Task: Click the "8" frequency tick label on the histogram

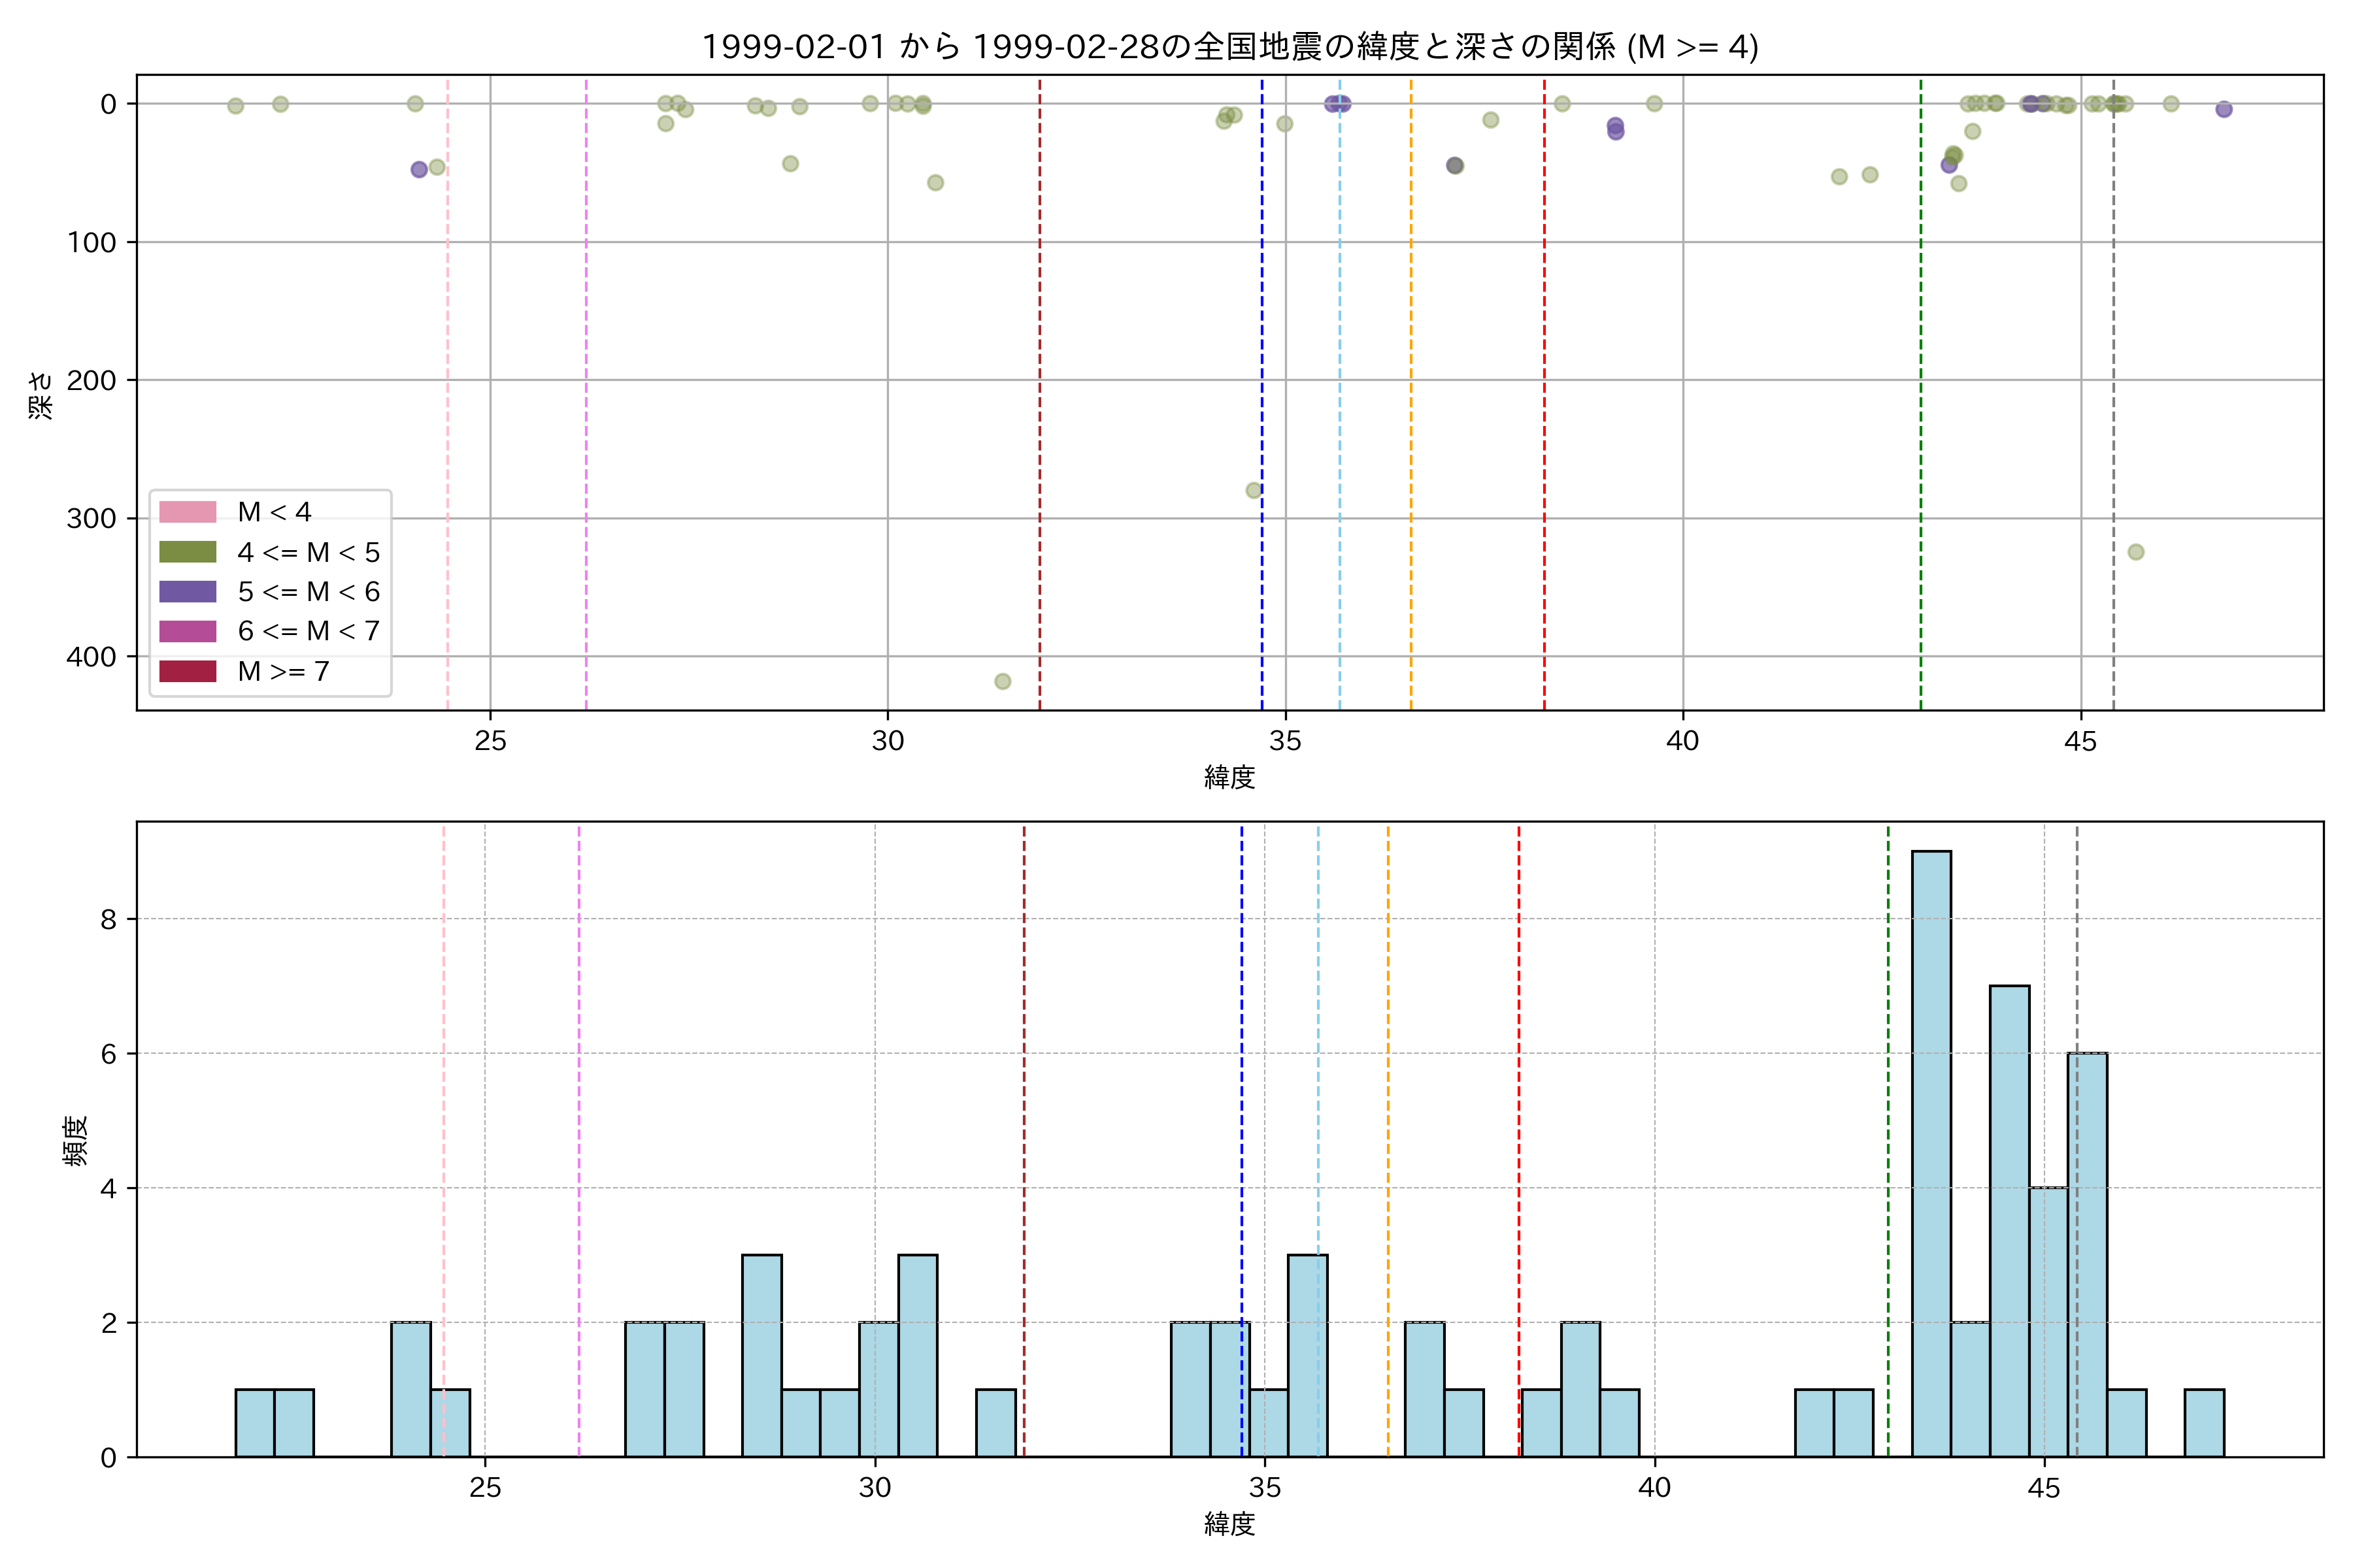Action: pyautogui.click(x=108, y=919)
